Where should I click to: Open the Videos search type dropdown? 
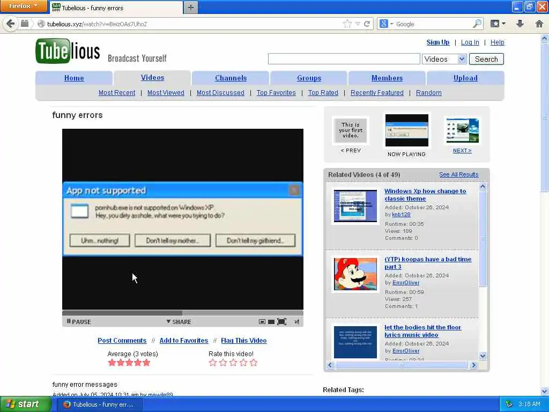[444, 59]
